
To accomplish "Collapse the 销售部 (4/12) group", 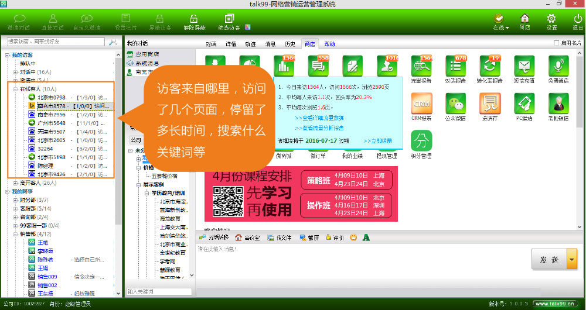I will (x=15, y=235).
